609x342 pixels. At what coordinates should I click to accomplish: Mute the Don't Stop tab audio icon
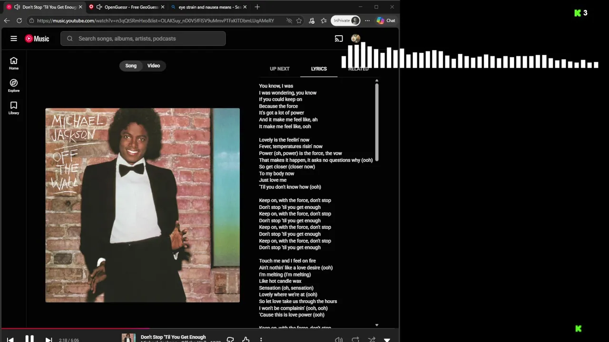[17, 7]
